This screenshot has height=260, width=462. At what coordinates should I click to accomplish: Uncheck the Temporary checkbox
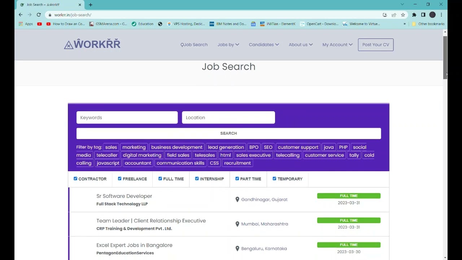pos(274,179)
